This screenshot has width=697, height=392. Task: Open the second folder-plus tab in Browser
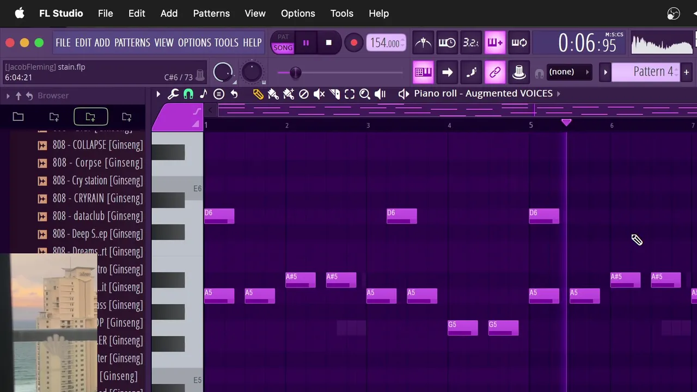54,117
